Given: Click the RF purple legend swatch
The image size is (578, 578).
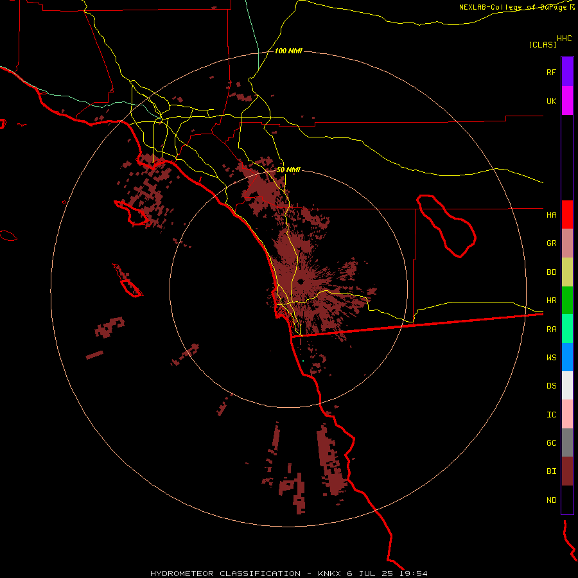Looking at the screenshot, I should pos(567,72).
